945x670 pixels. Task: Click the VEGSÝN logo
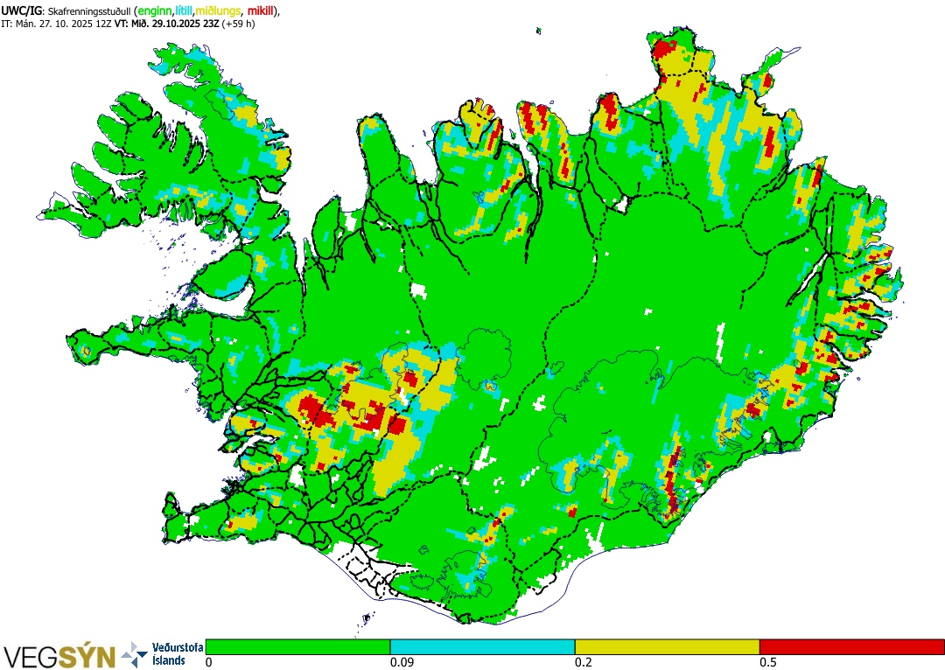tap(59, 656)
